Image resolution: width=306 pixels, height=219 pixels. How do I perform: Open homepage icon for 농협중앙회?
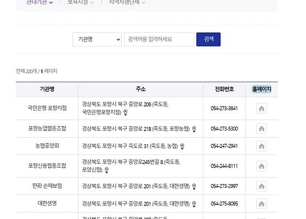(x=261, y=146)
